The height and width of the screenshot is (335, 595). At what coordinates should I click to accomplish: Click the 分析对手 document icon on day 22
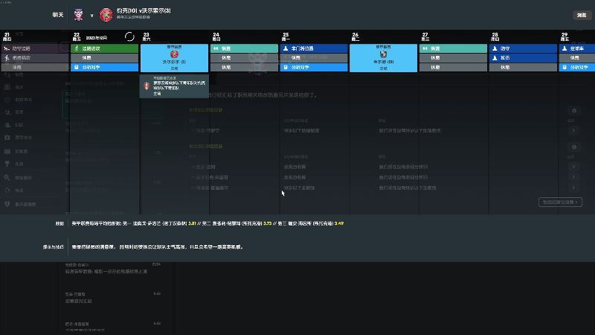coord(77,67)
